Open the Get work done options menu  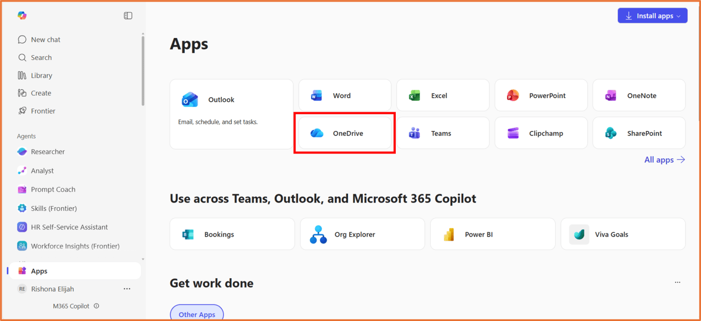pos(677,283)
